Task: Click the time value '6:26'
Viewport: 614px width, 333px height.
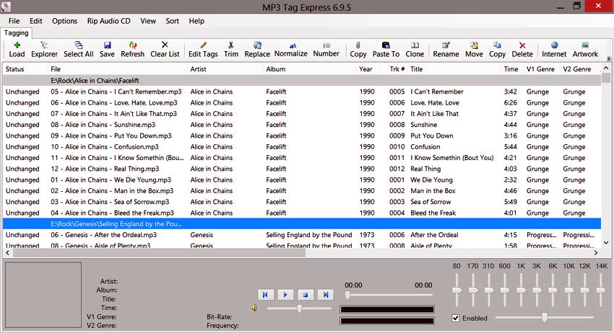Action: pos(510,103)
